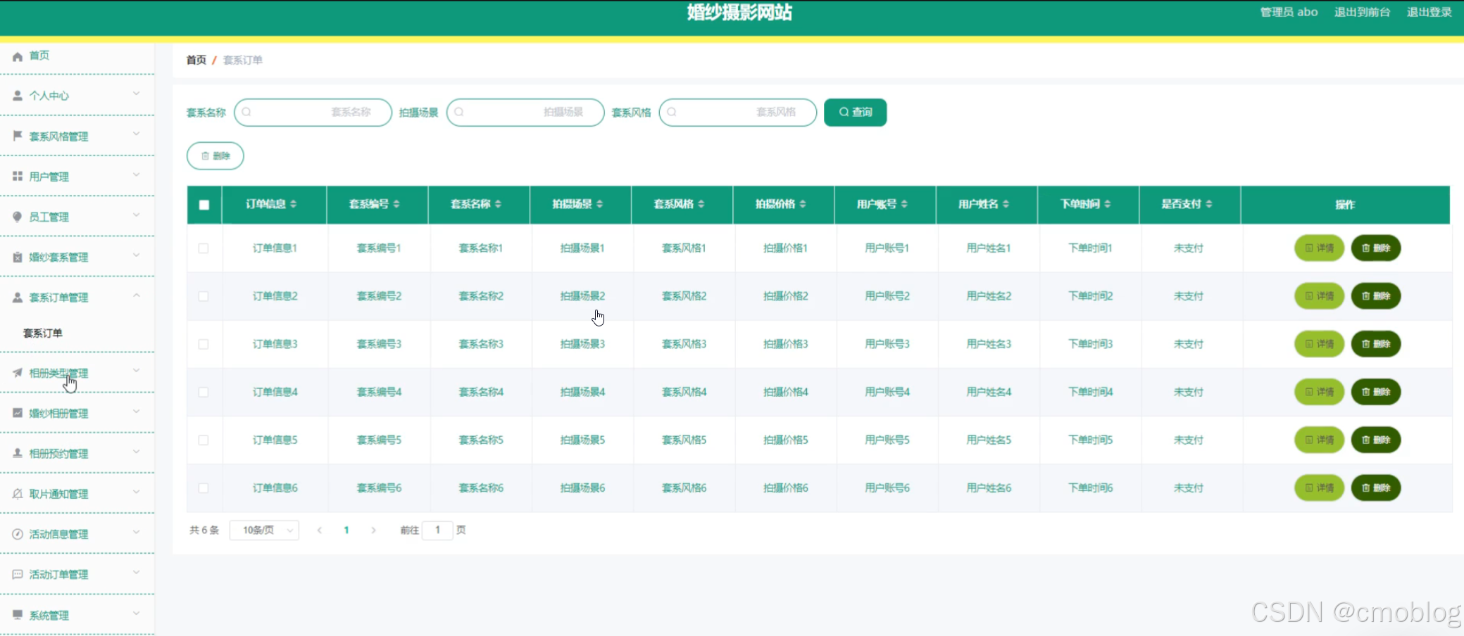Expand the 婚纱套系管理 menu chevron
The width and height of the screenshot is (1464, 636).
[137, 255]
